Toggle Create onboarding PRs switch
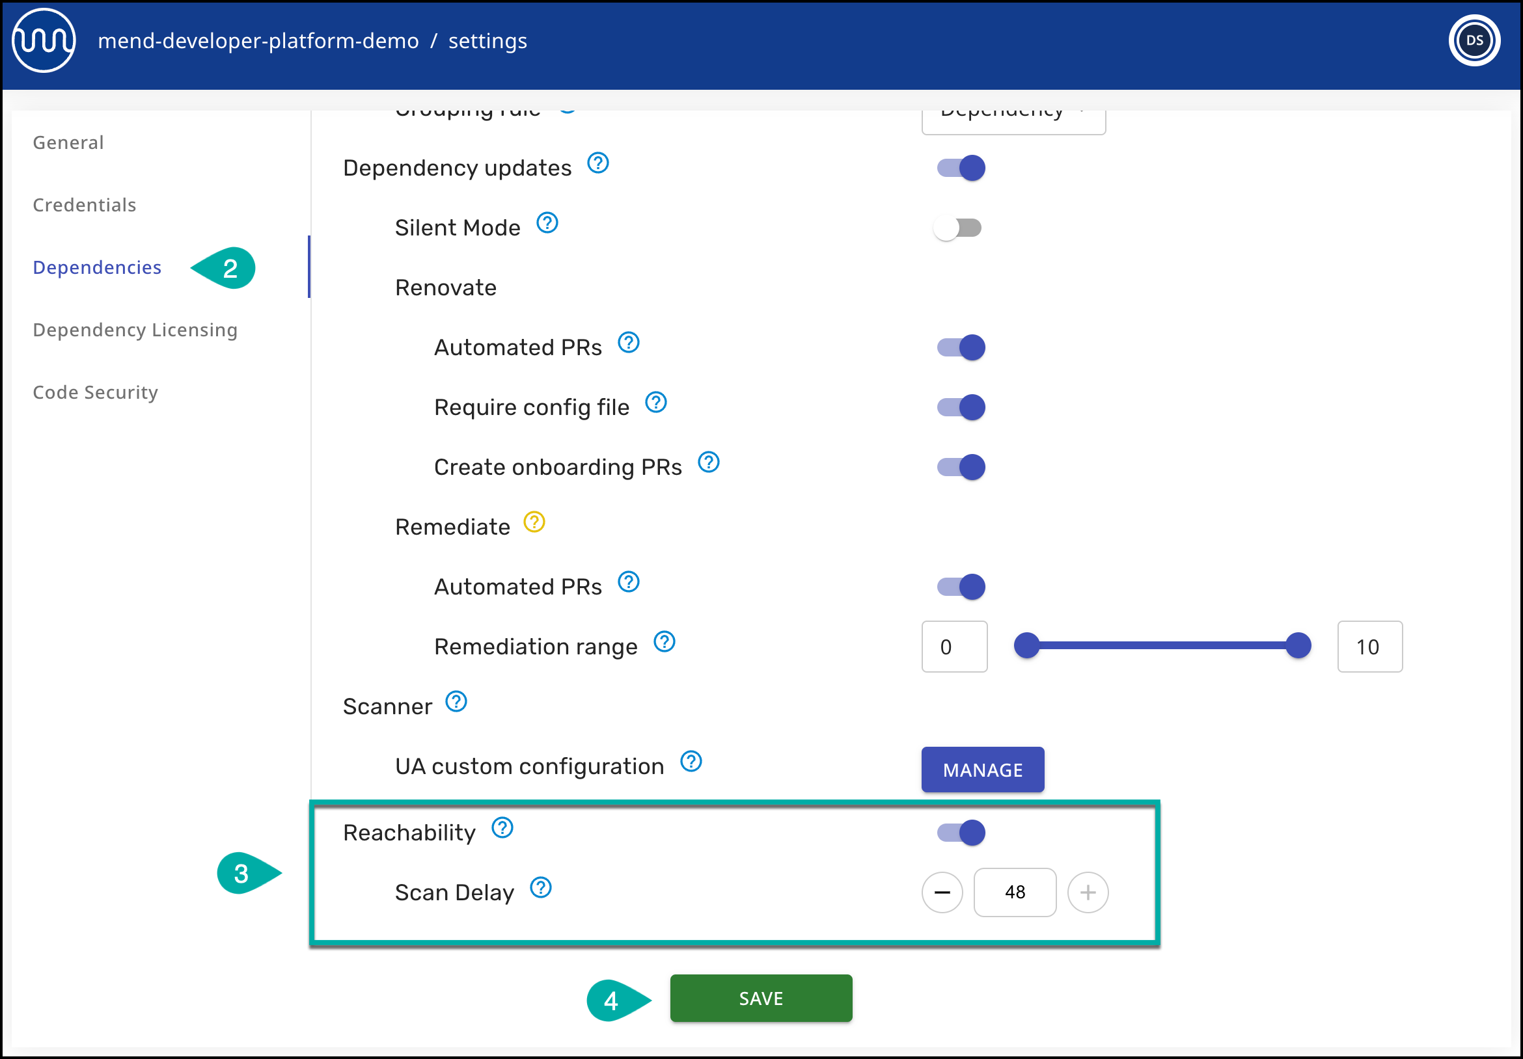Screen dimensions: 1523x1059 point(961,468)
